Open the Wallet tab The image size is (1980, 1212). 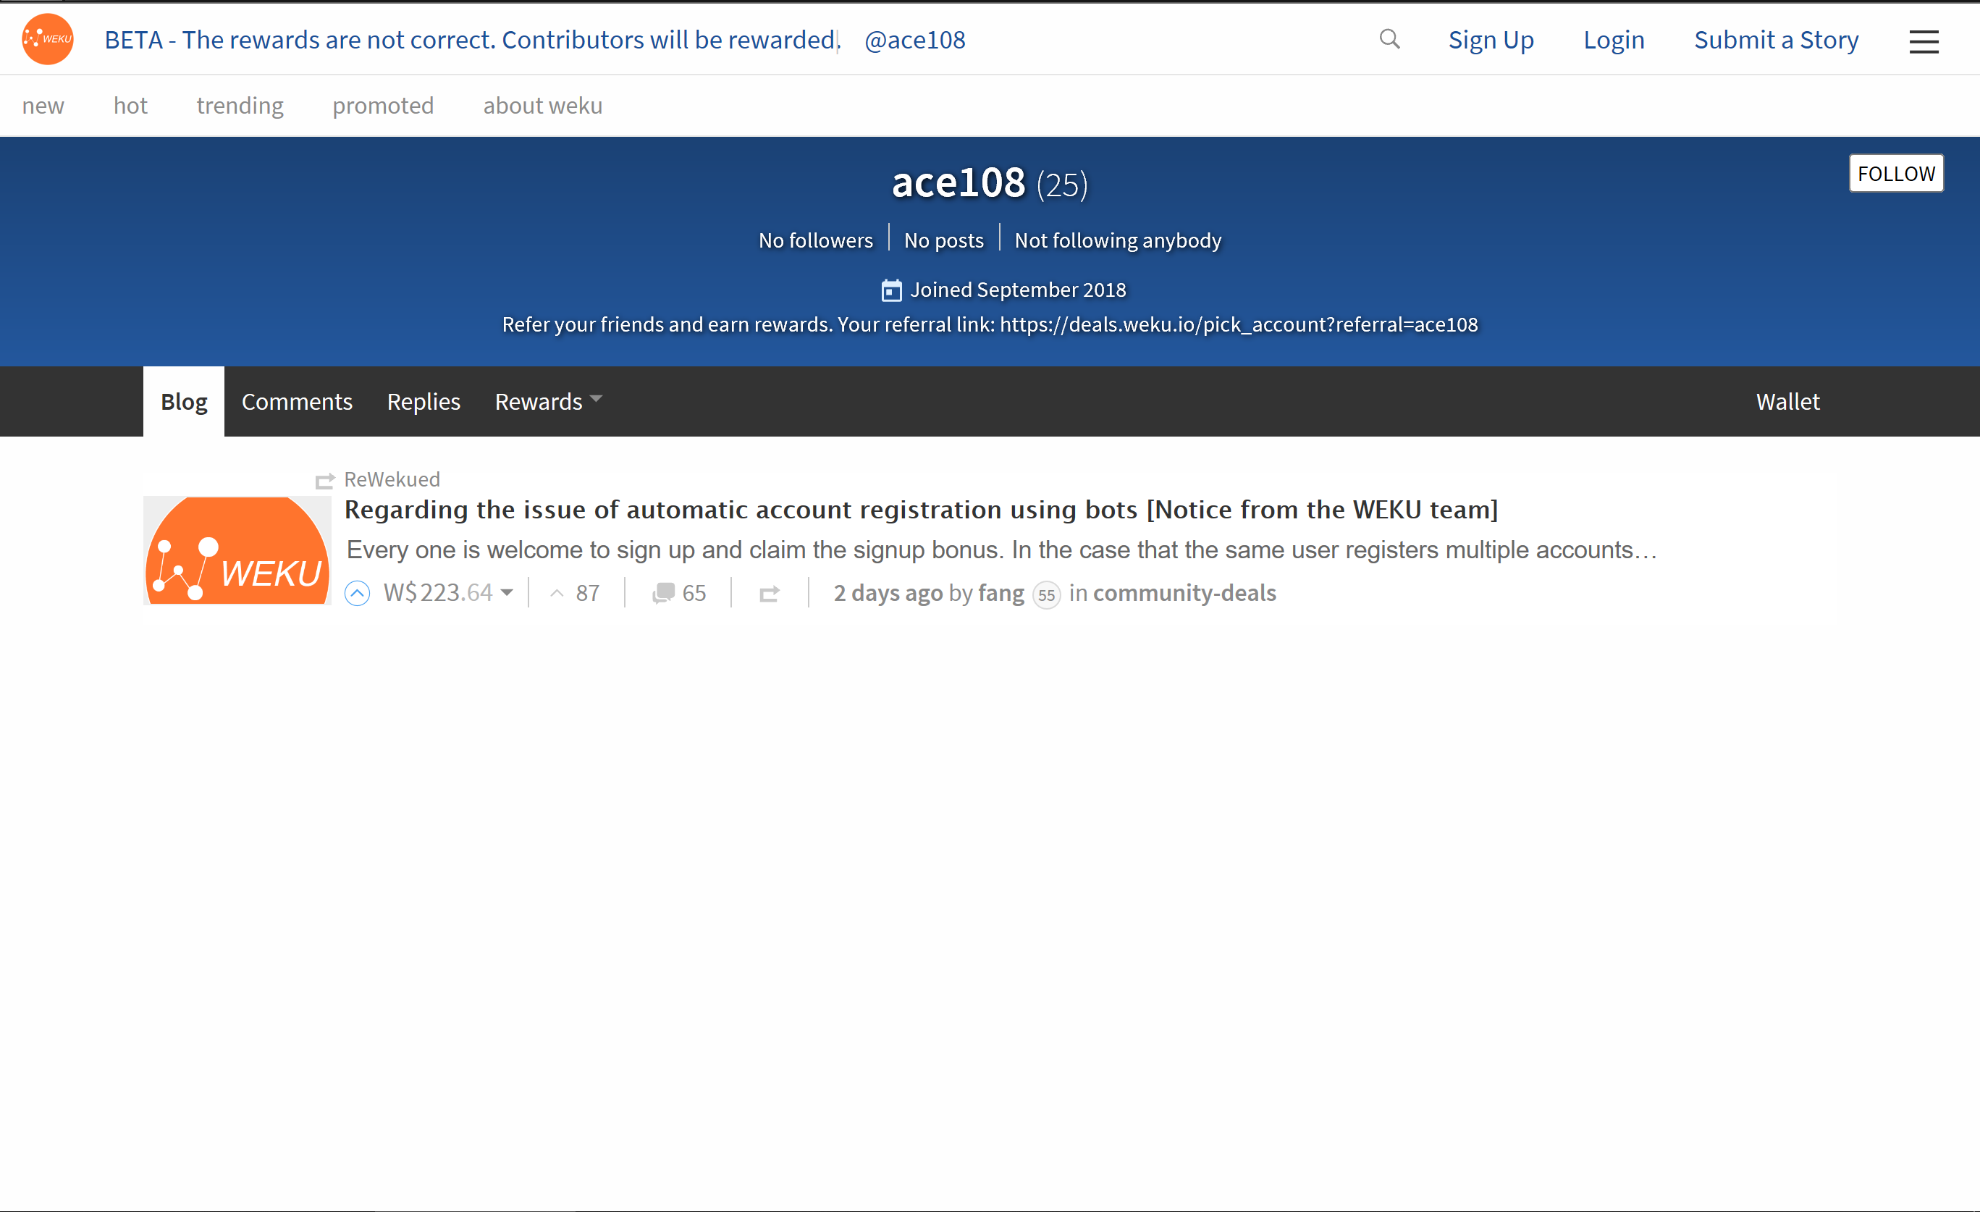pyautogui.click(x=1787, y=401)
